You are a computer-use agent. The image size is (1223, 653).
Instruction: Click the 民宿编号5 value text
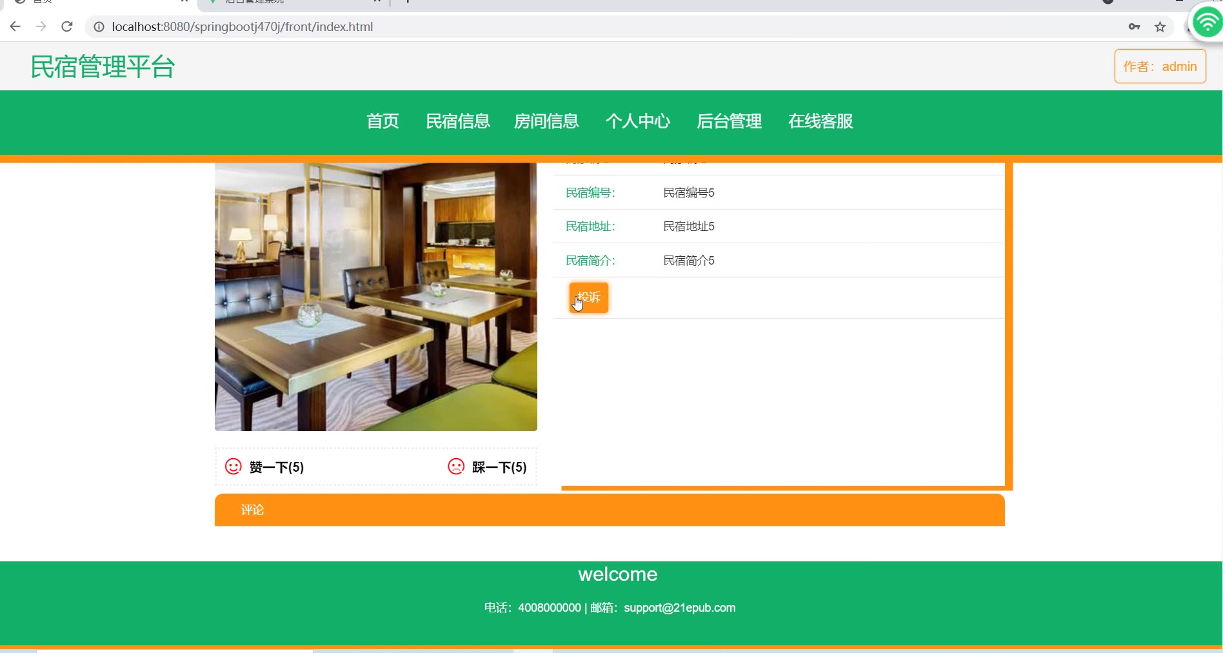coord(689,193)
